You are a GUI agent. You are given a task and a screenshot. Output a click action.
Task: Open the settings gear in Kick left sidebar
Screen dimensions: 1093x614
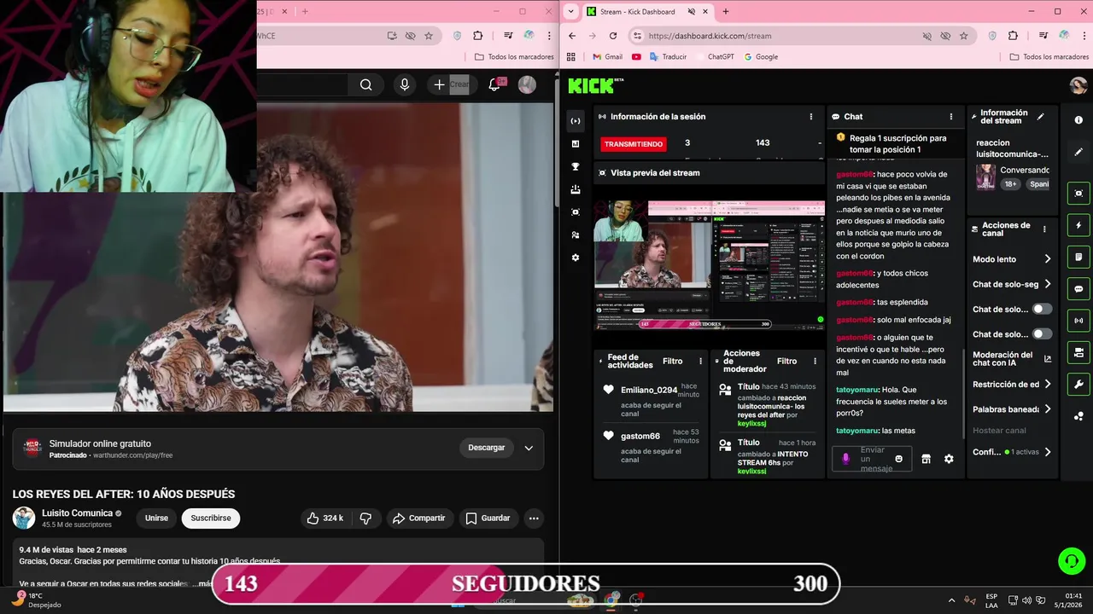coord(576,258)
